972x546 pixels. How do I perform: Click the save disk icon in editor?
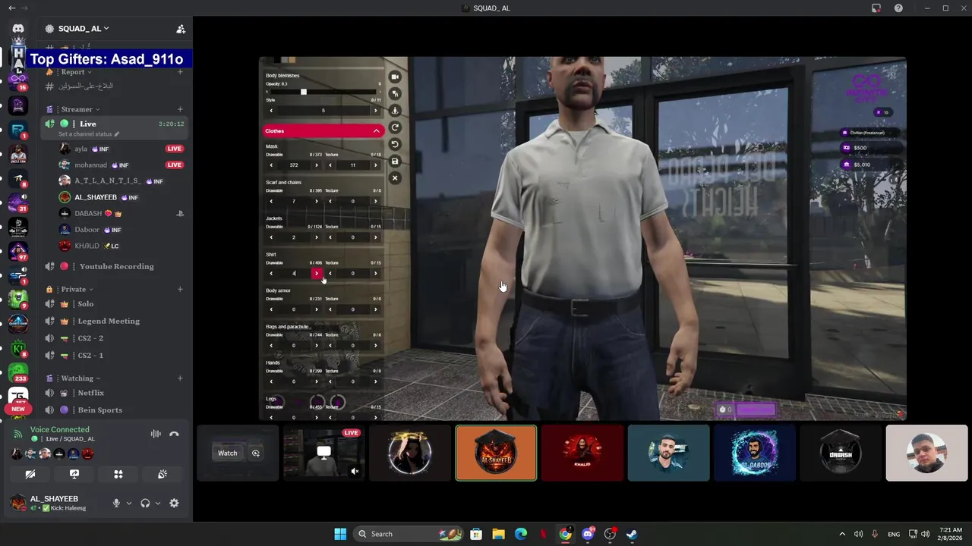click(395, 161)
